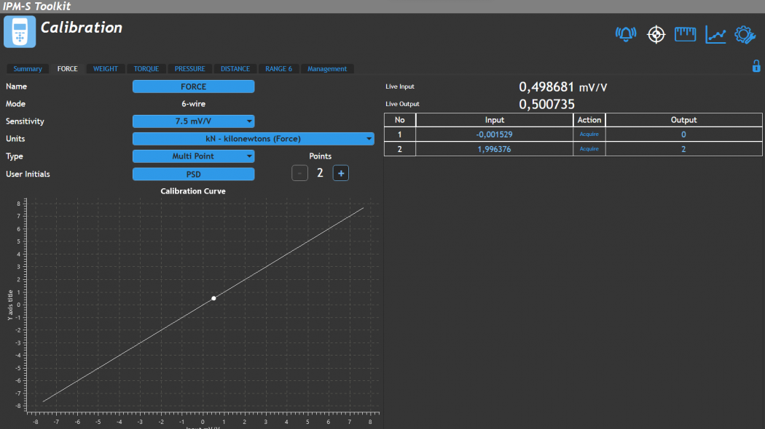Click Acquire for calibration point 1
This screenshot has width=765, height=429.
589,135
